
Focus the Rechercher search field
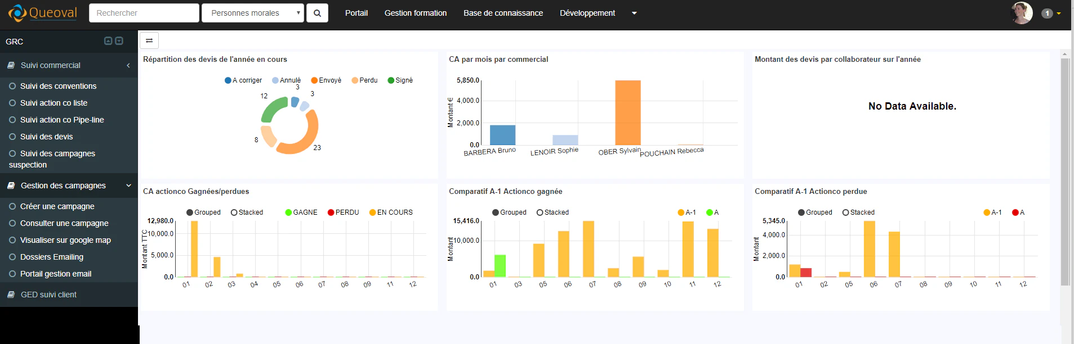click(144, 13)
